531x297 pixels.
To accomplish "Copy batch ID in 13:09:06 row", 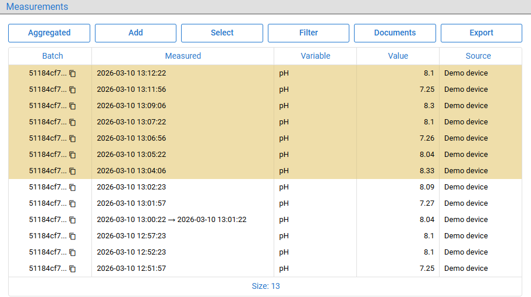I will point(72,106).
